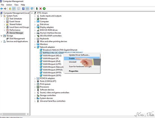Click the Universal Serial Bus controllers icon

38,101
